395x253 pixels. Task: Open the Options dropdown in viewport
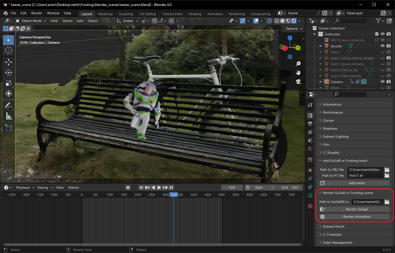pyautogui.click(x=293, y=29)
